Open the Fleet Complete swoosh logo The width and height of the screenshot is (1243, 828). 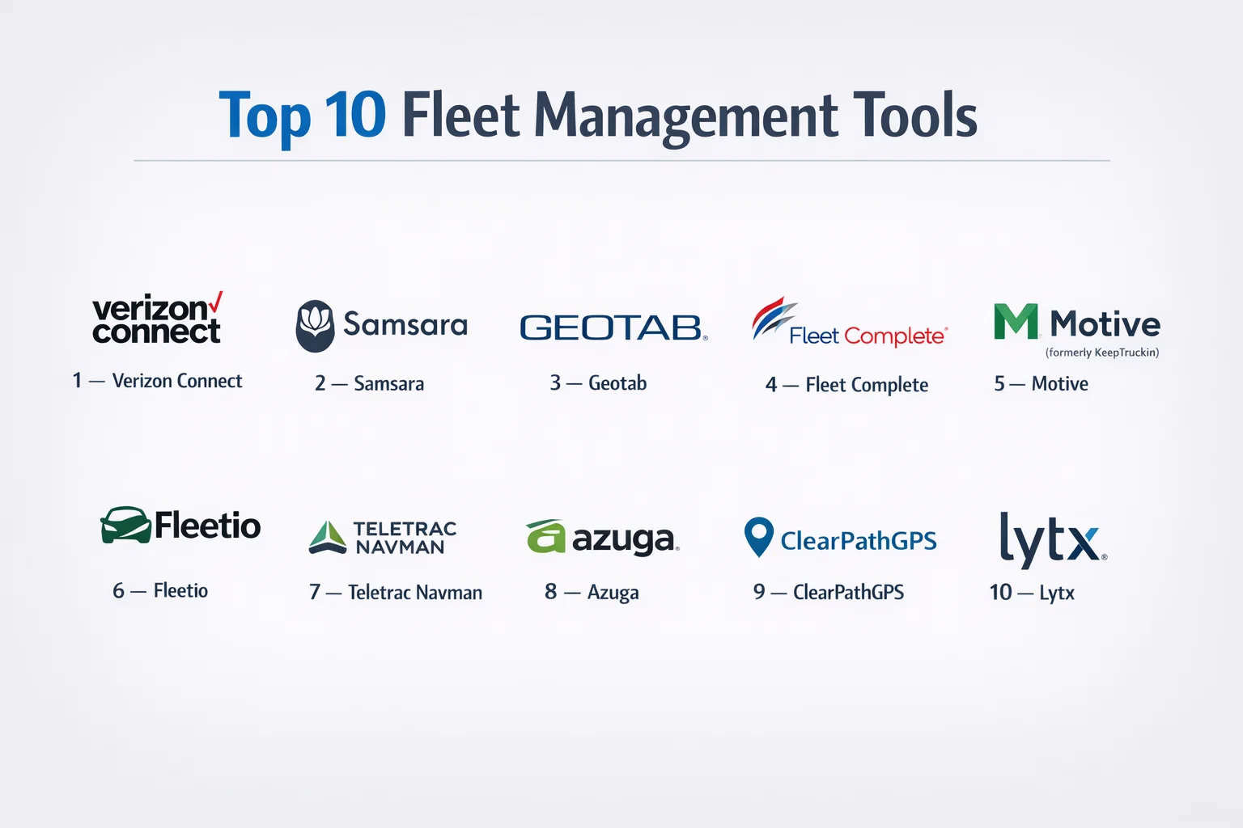coord(773,318)
